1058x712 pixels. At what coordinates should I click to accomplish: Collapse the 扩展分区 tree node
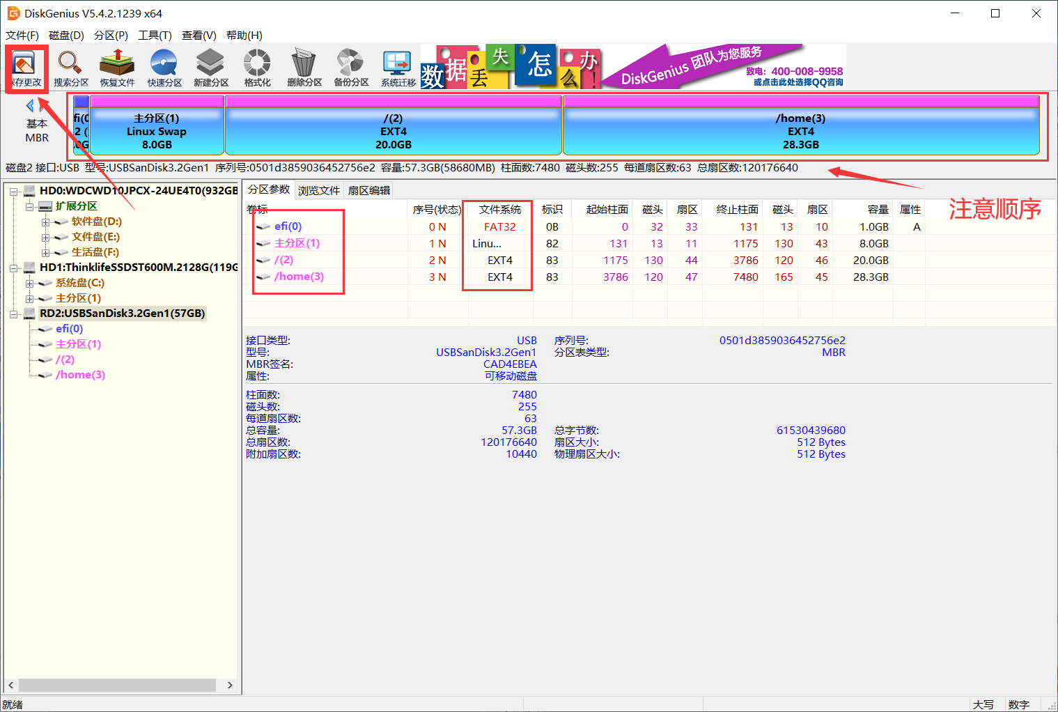click(30, 206)
